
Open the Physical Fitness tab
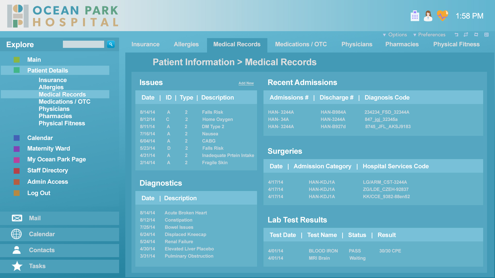pos(456,44)
